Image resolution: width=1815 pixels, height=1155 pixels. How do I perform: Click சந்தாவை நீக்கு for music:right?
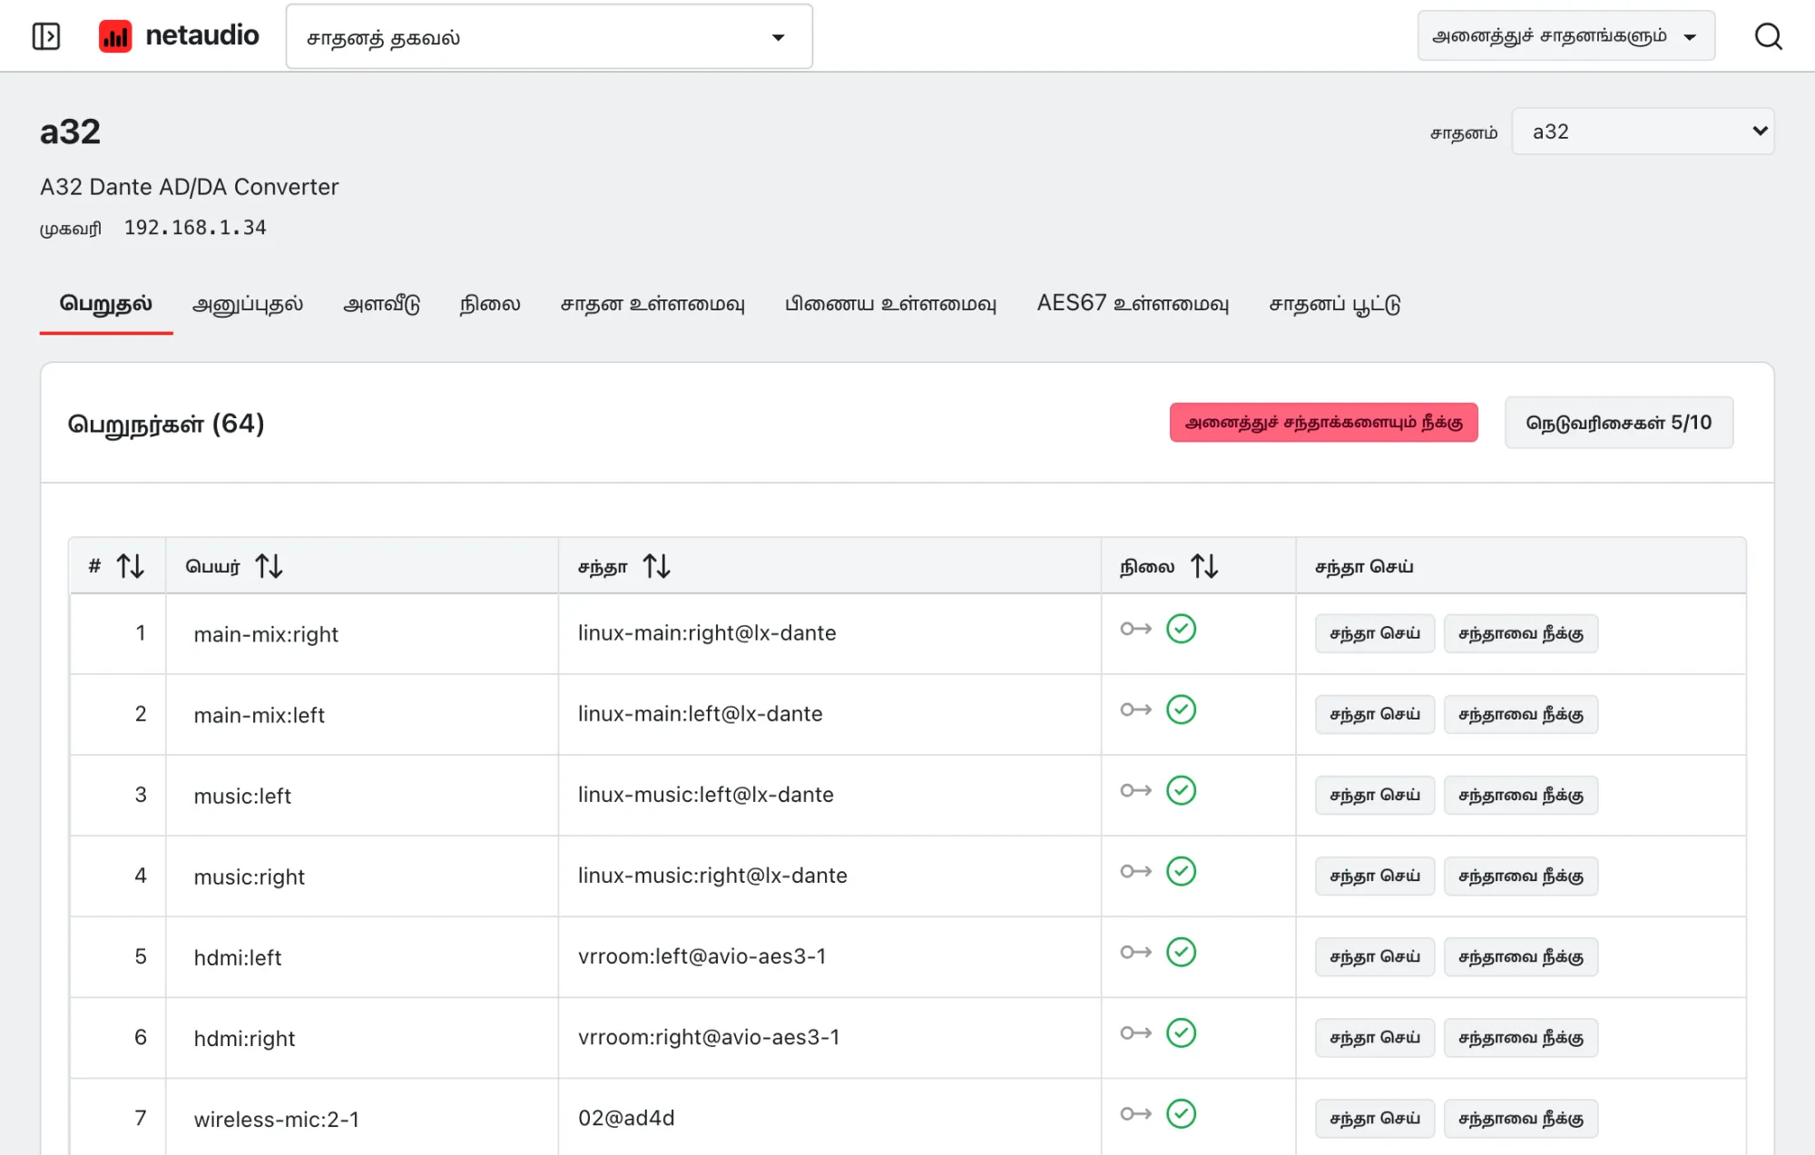coord(1521,876)
